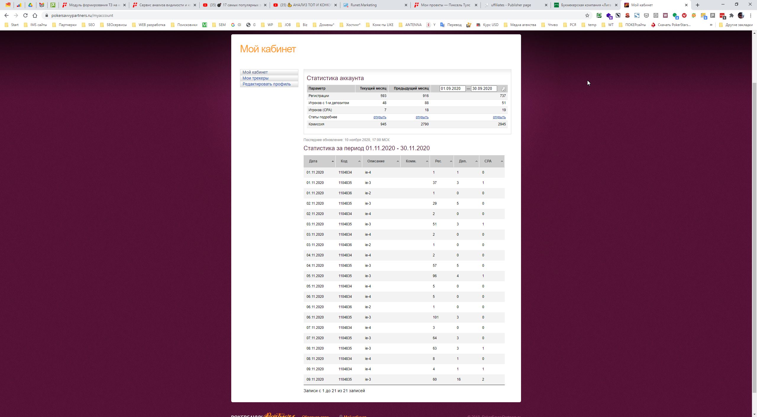The width and height of the screenshot is (757, 417).
Task: Open the Скачать PokerStars bookmark
Action: (671, 25)
